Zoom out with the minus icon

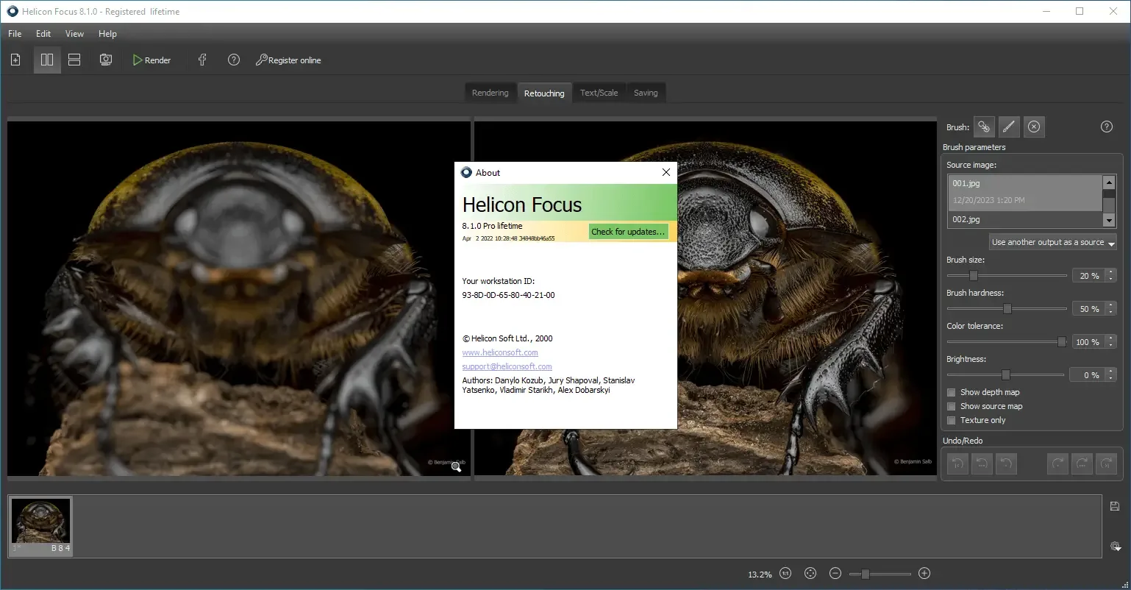tap(835, 574)
